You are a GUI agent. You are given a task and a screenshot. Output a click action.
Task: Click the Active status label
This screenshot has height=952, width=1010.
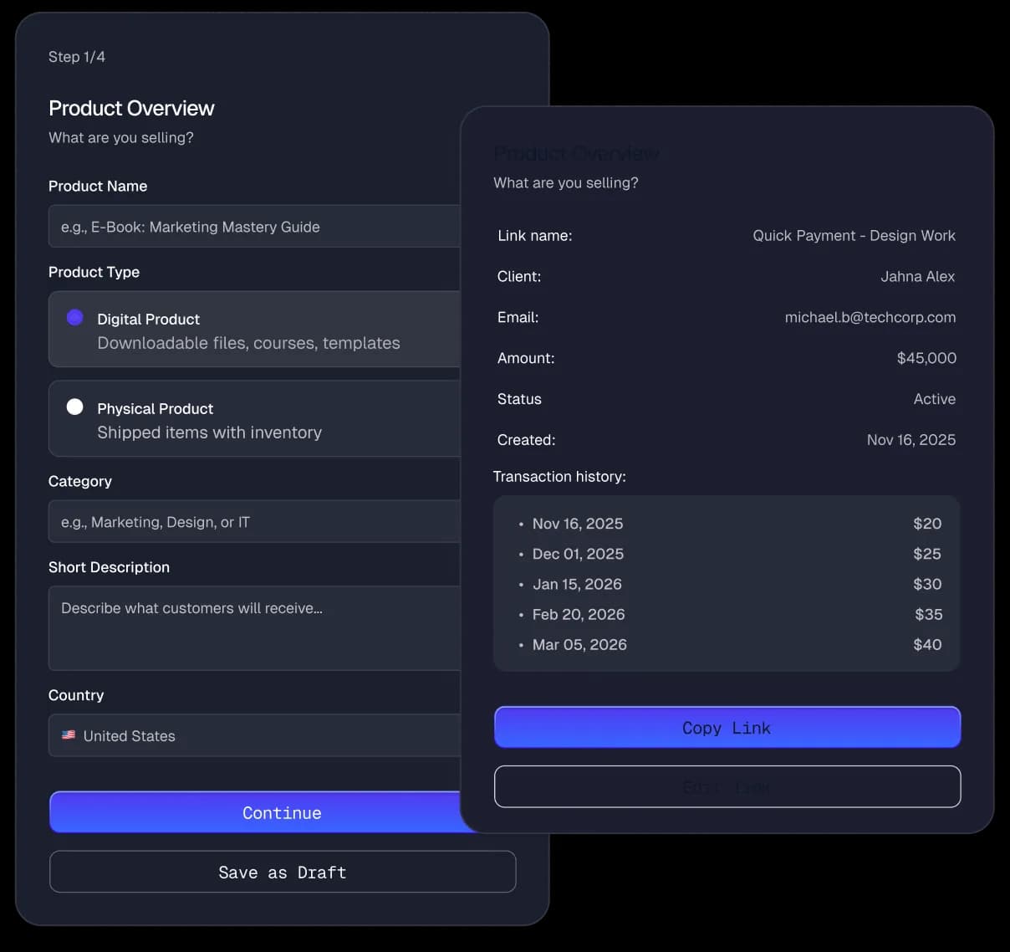[x=934, y=399]
